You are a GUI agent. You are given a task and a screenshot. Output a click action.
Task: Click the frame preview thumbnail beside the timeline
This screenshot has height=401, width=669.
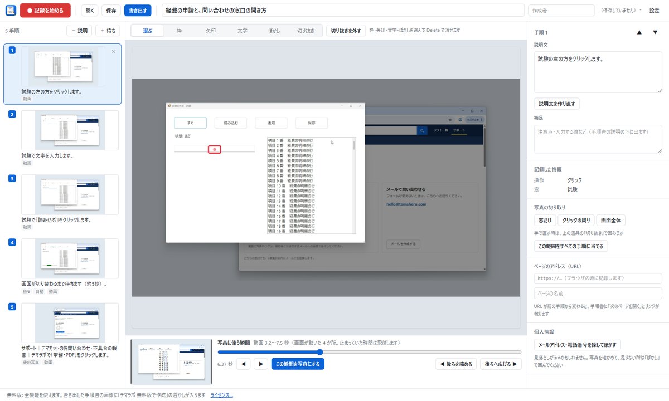(171, 362)
